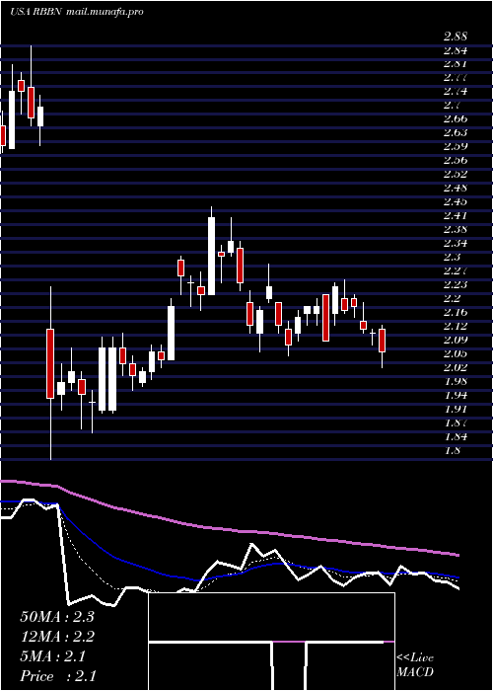Click the 2.41 price axis label

(456, 215)
